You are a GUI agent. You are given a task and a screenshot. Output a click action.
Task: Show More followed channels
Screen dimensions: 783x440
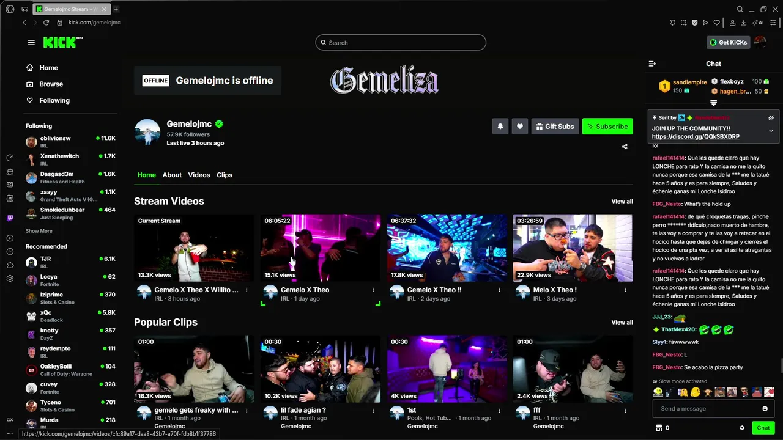click(39, 231)
